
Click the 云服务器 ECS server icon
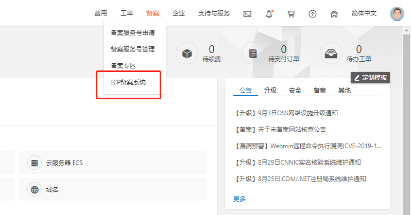coord(35,163)
